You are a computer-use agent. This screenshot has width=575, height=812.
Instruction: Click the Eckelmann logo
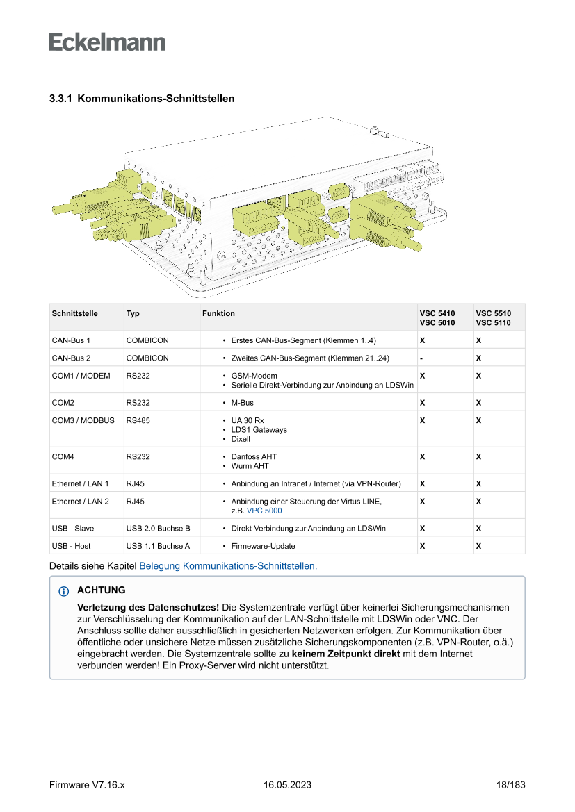107,42
